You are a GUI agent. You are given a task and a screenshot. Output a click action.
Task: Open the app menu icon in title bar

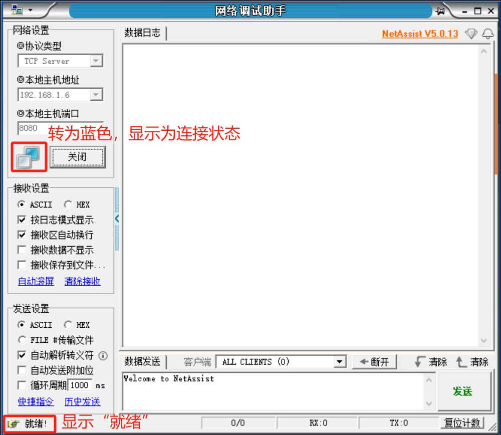[17, 11]
